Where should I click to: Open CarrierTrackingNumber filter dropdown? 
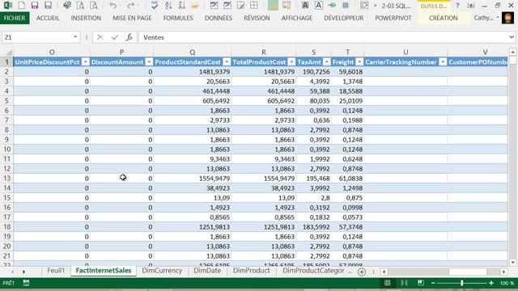pos(443,62)
